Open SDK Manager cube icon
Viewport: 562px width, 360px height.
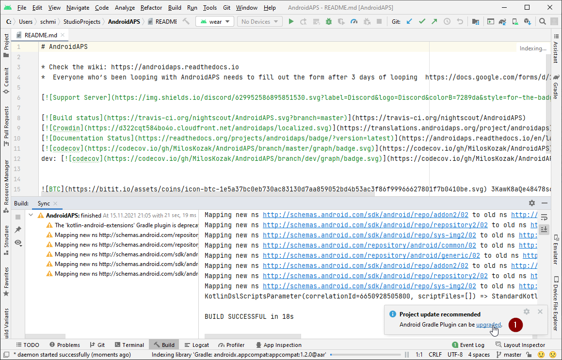point(527,21)
